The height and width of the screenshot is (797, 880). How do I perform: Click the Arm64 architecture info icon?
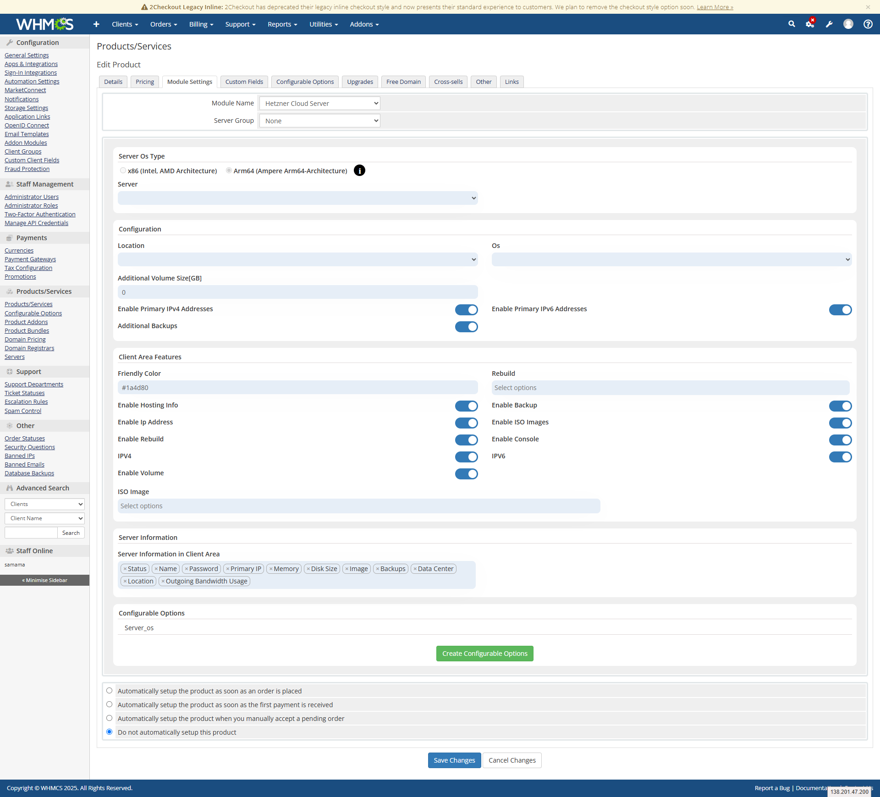click(360, 170)
